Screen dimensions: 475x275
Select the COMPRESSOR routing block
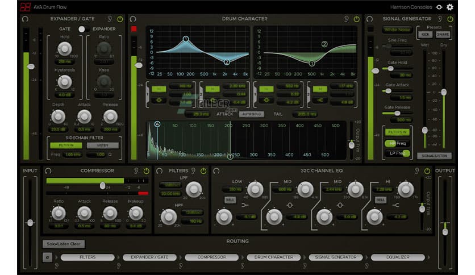coord(212,257)
